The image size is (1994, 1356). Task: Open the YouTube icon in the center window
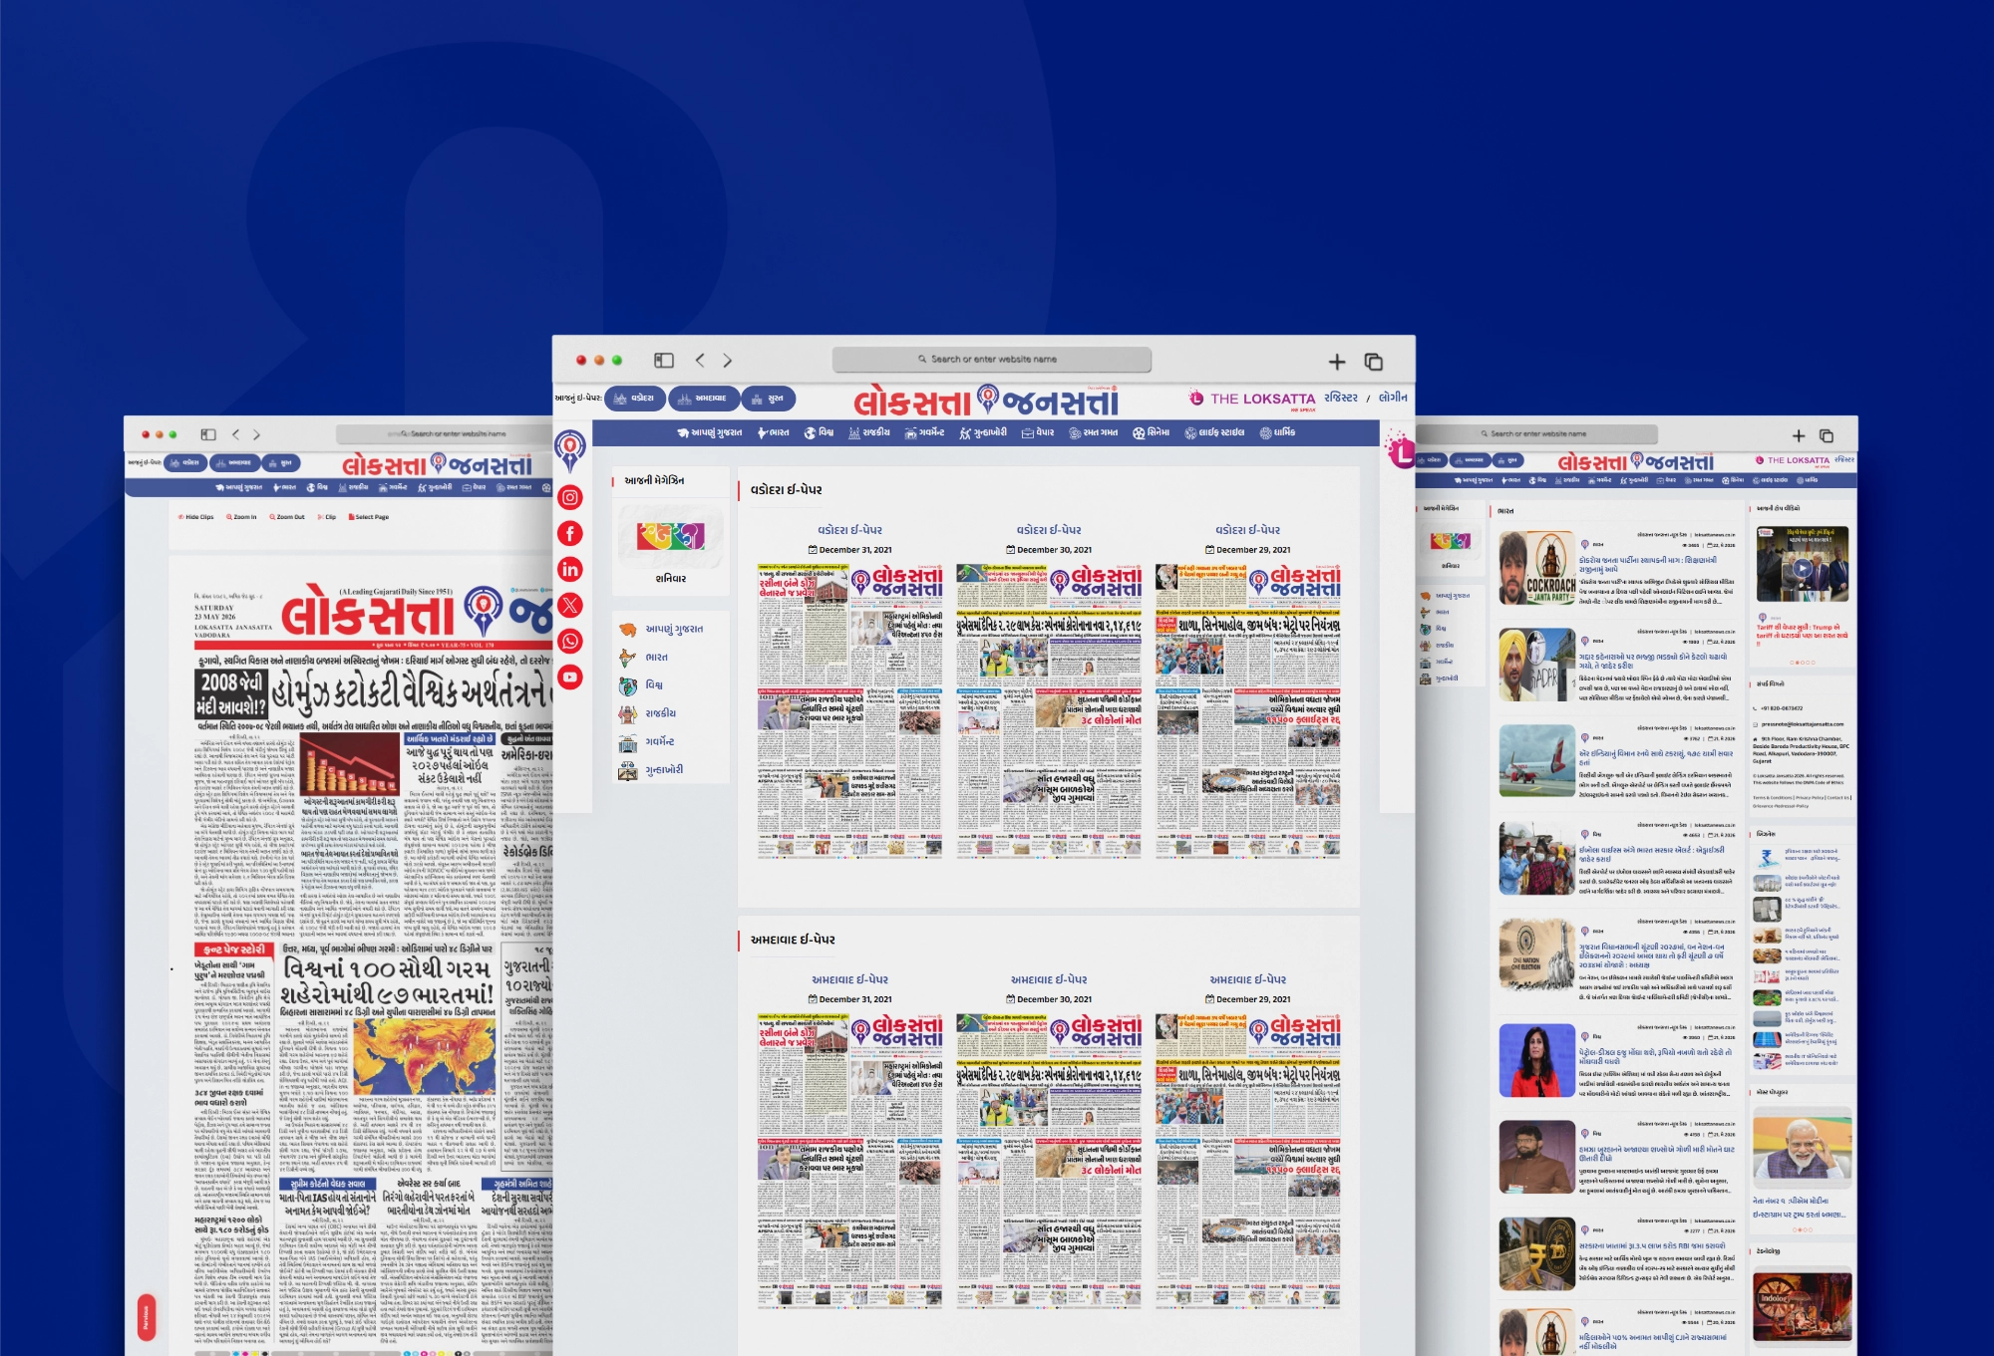[x=570, y=678]
